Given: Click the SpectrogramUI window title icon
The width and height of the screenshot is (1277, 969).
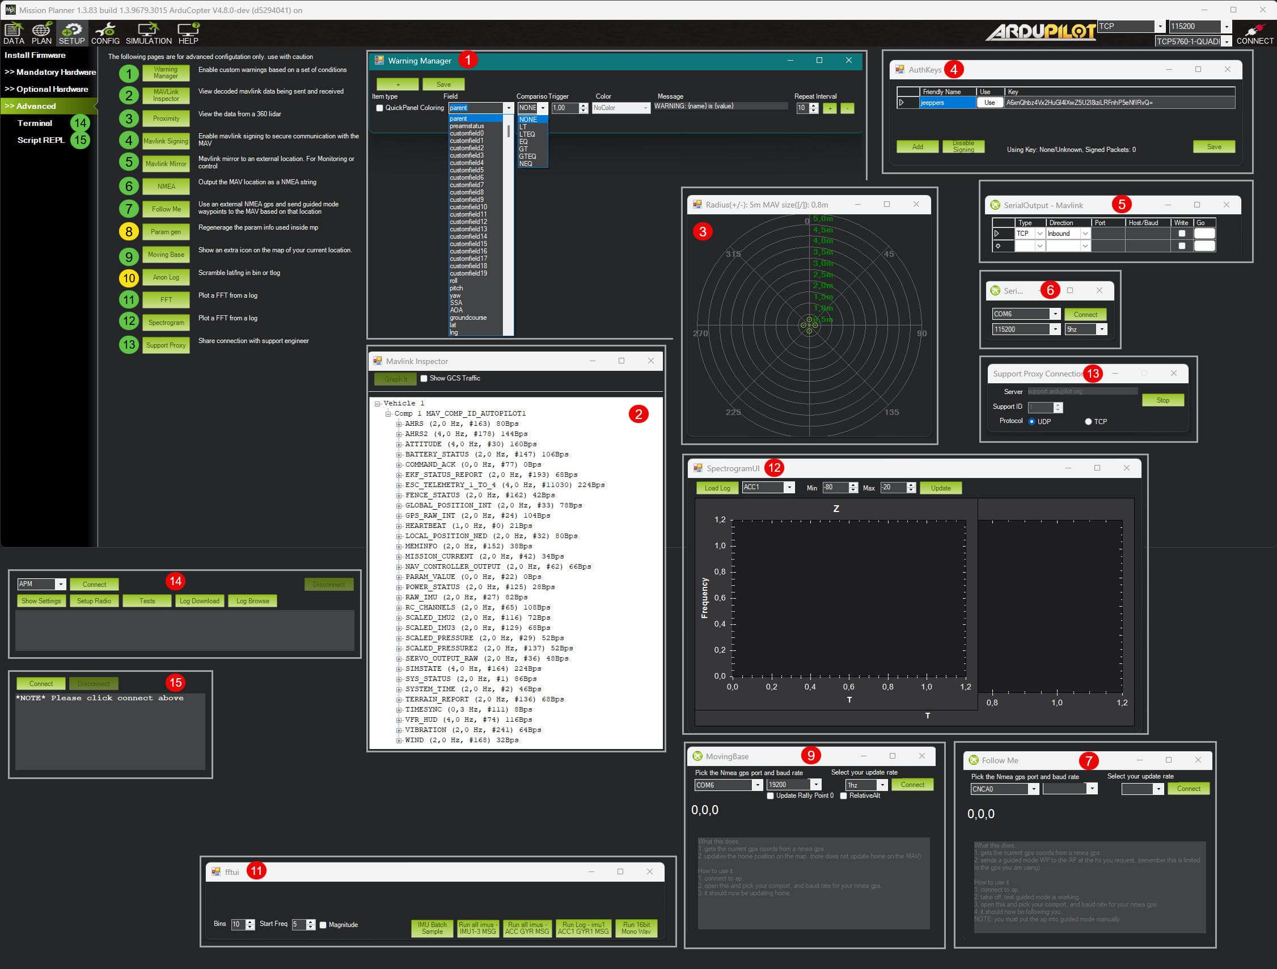Looking at the screenshot, I should (697, 468).
